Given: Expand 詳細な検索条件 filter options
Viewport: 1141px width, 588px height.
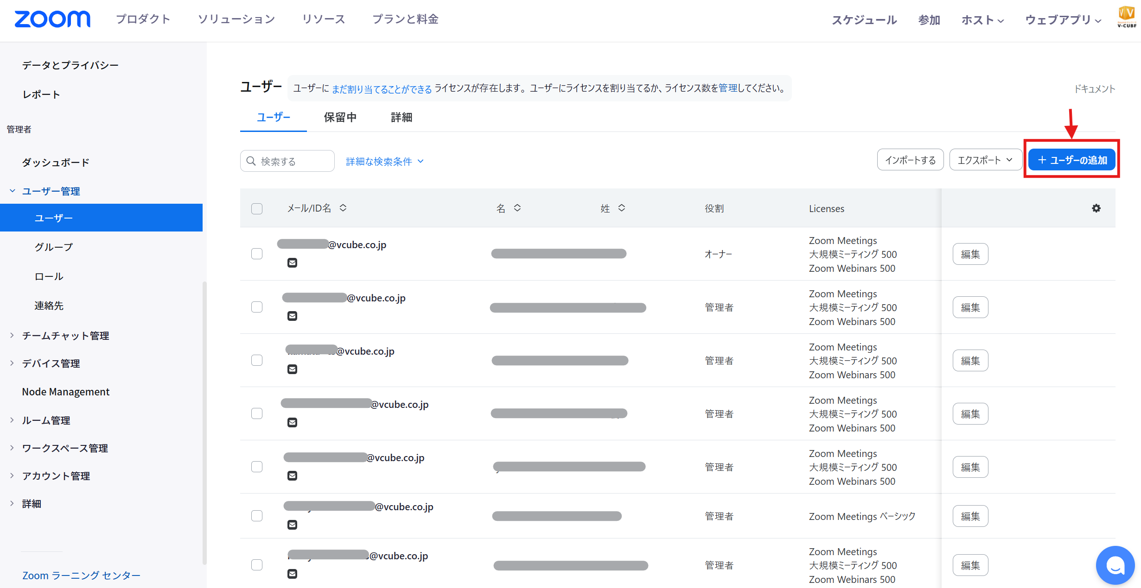Looking at the screenshot, I should click(x=385, y=161).
